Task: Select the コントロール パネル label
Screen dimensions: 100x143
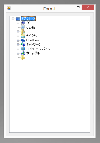Action: coord(38,49)
